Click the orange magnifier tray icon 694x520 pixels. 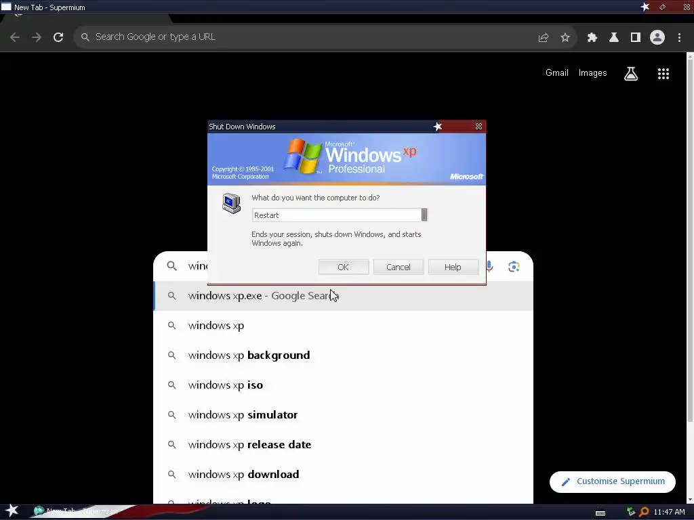click(x=644, y=512)
